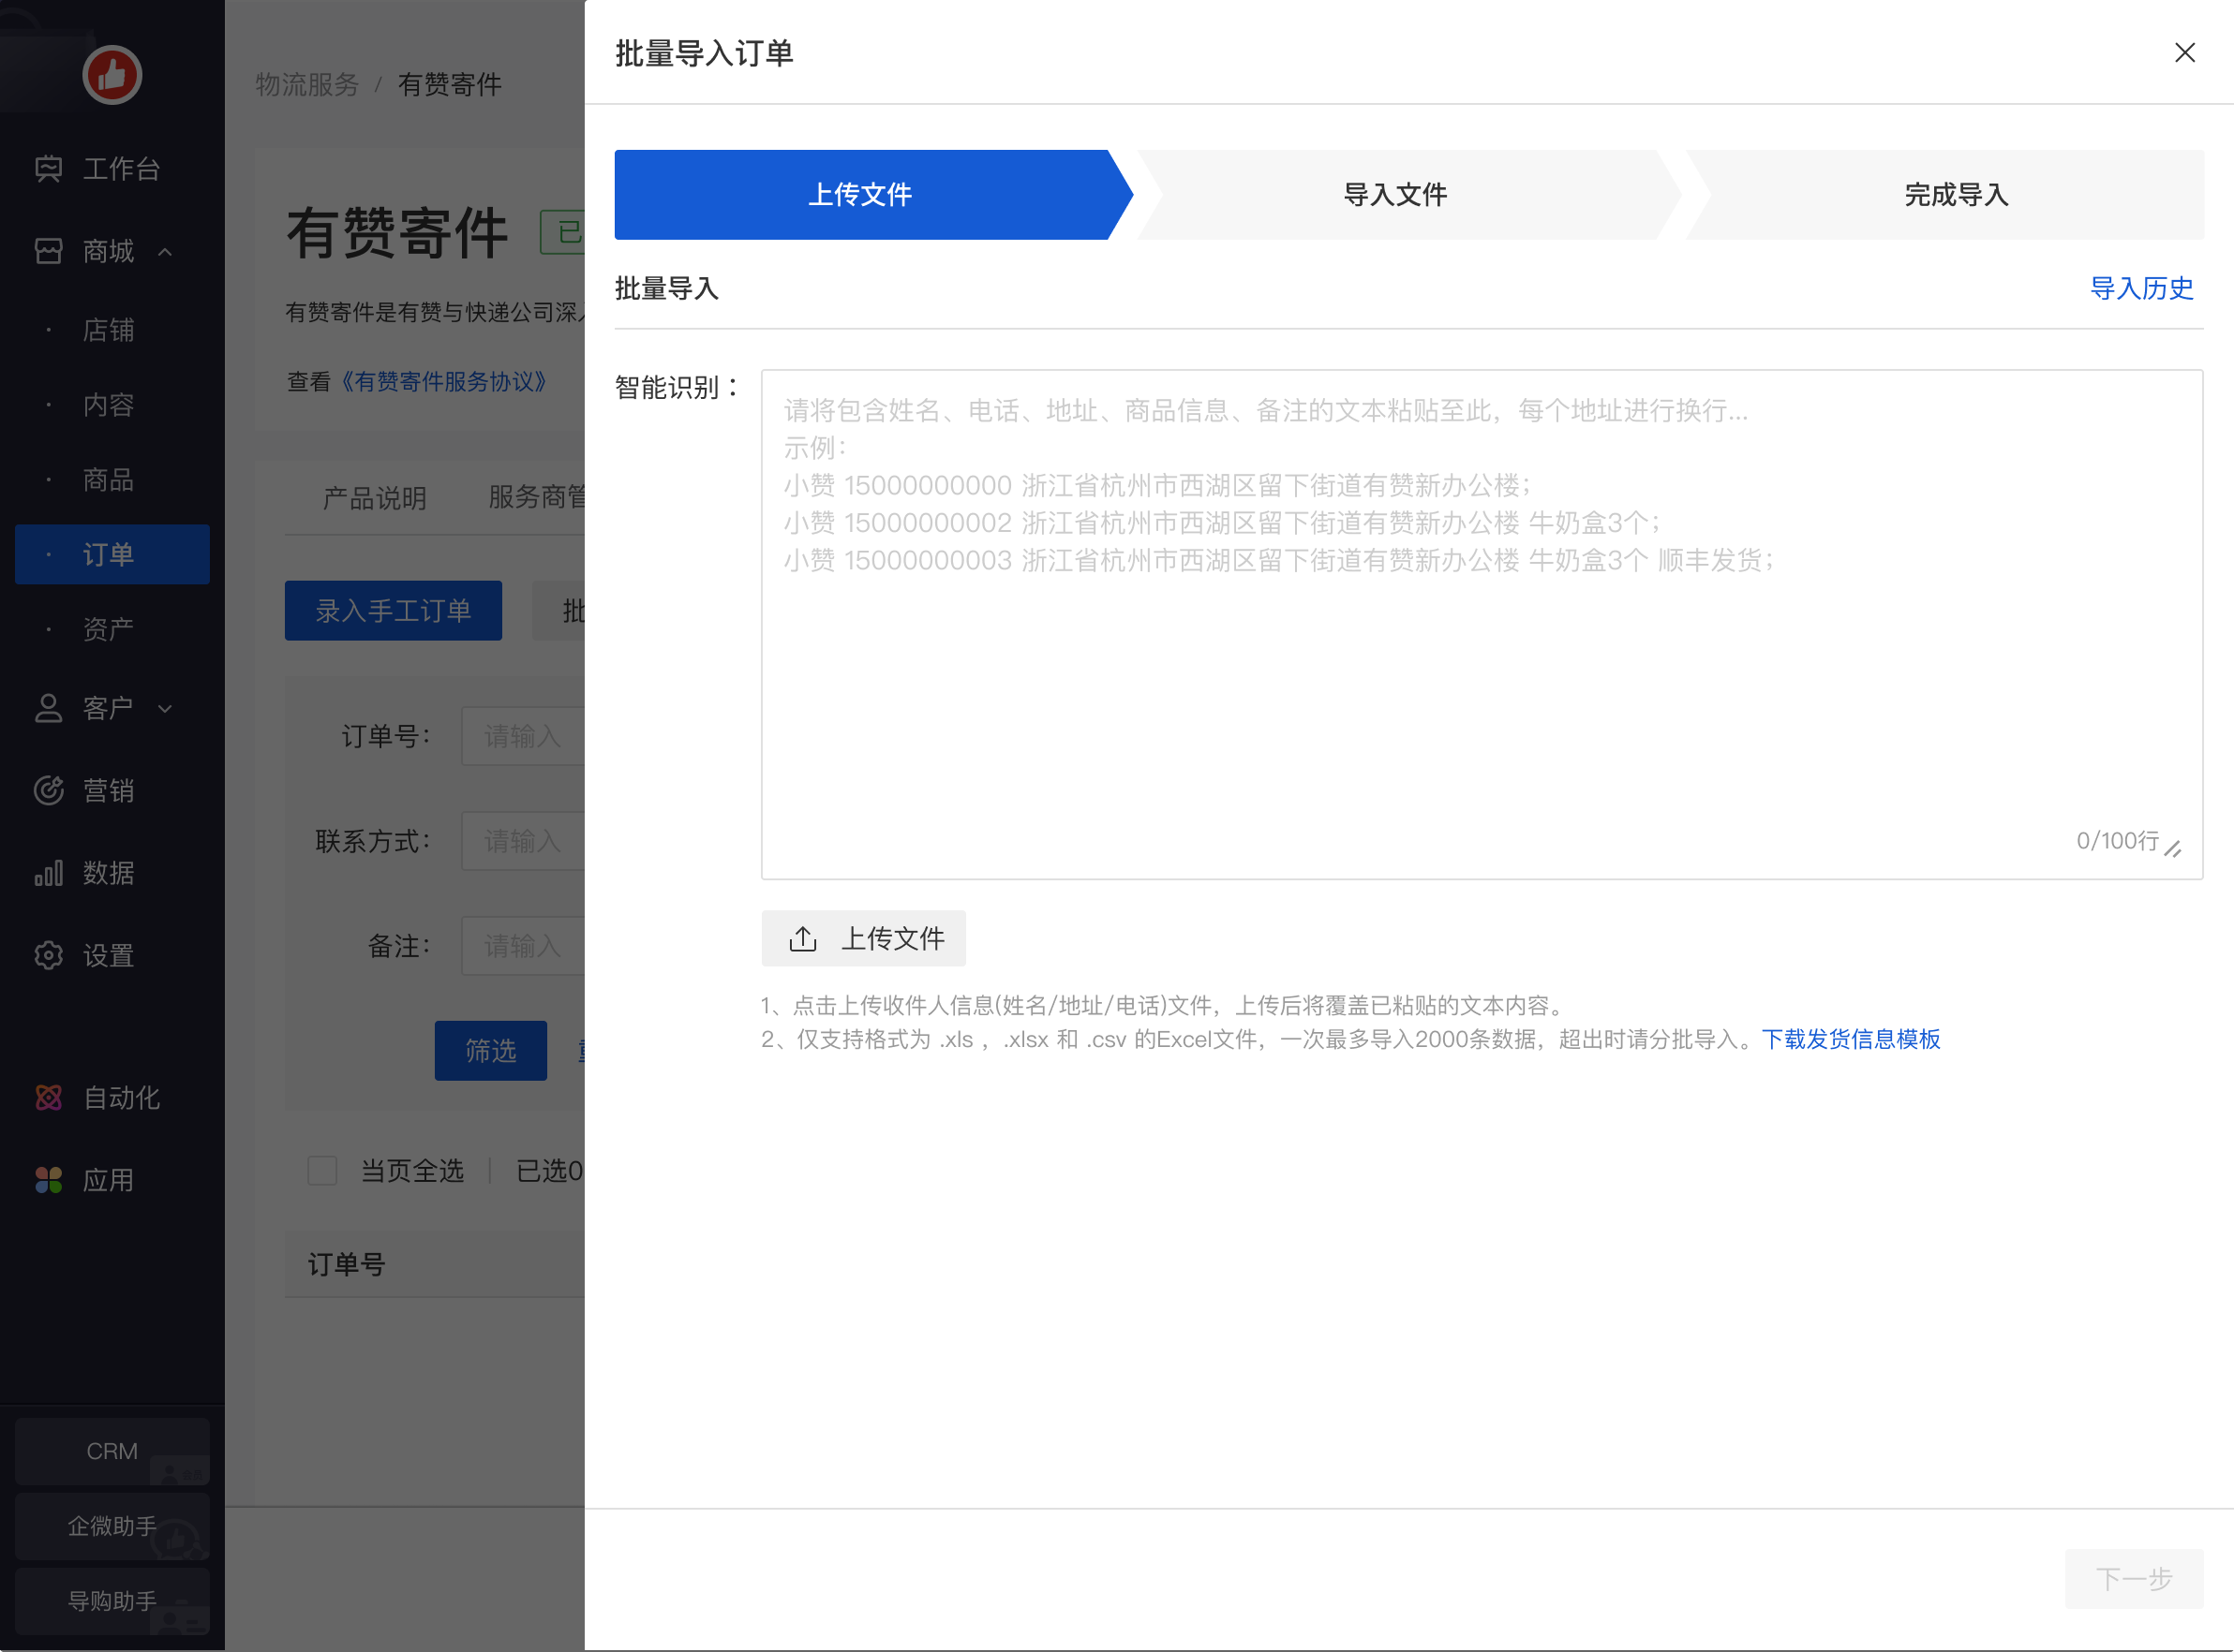Open the 工作台 workbench icon
Viewport: 2234px width, 1652px height.
(48, 168)
